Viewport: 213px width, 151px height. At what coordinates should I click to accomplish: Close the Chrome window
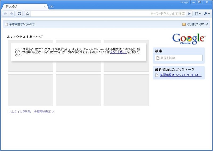tap(207, 2)
